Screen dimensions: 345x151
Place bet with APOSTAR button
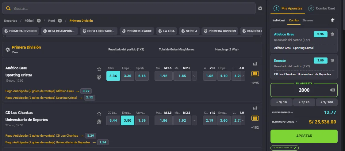(x=304, y=136)
